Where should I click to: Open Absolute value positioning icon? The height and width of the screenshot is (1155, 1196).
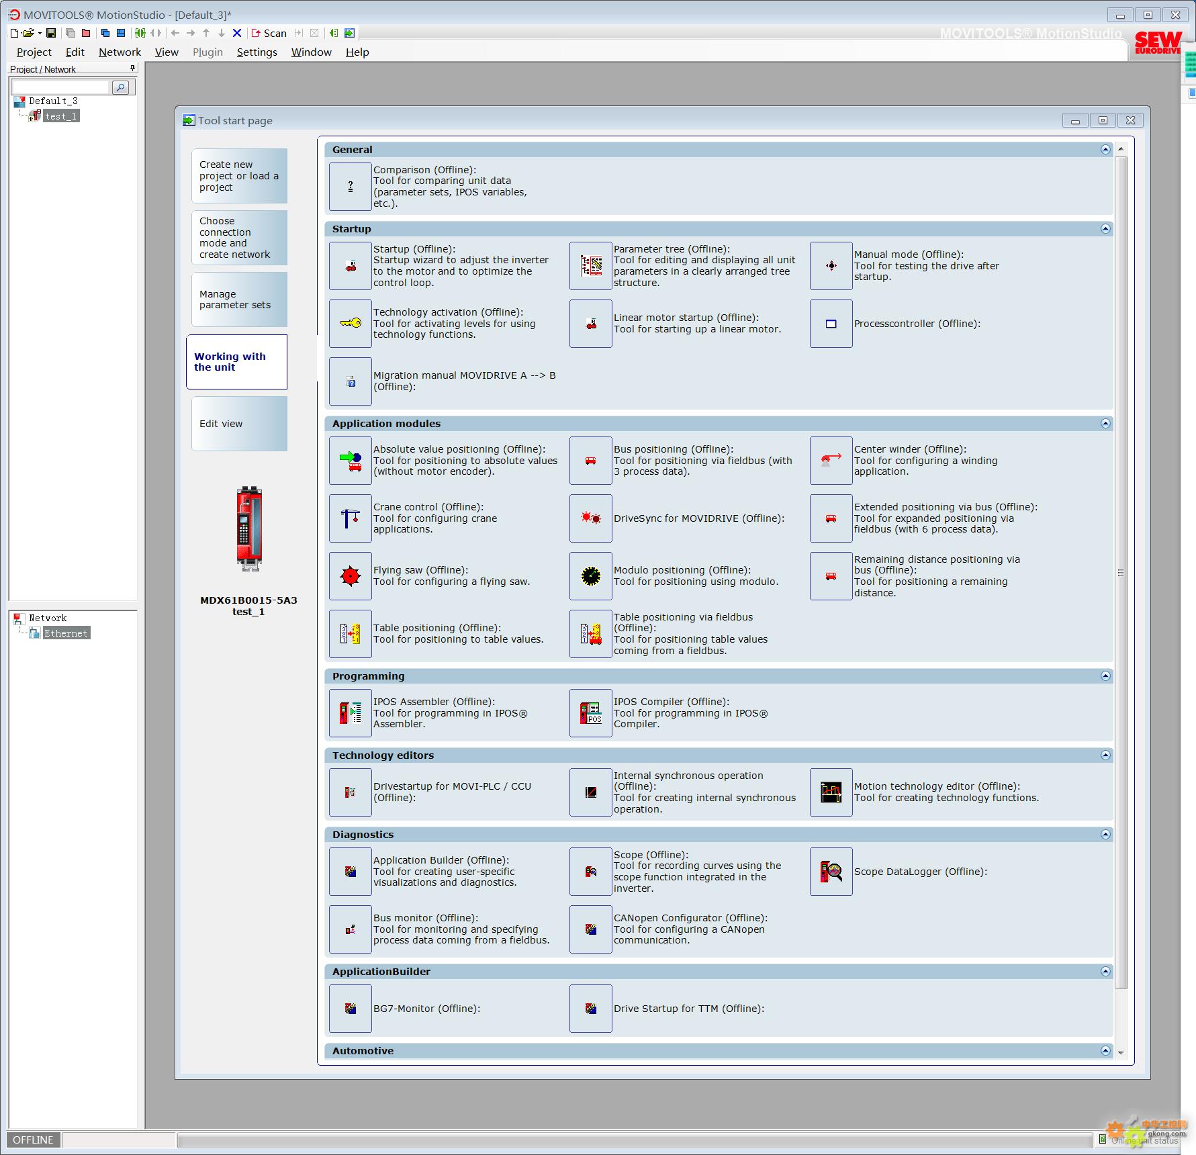(x=351, y=461)
